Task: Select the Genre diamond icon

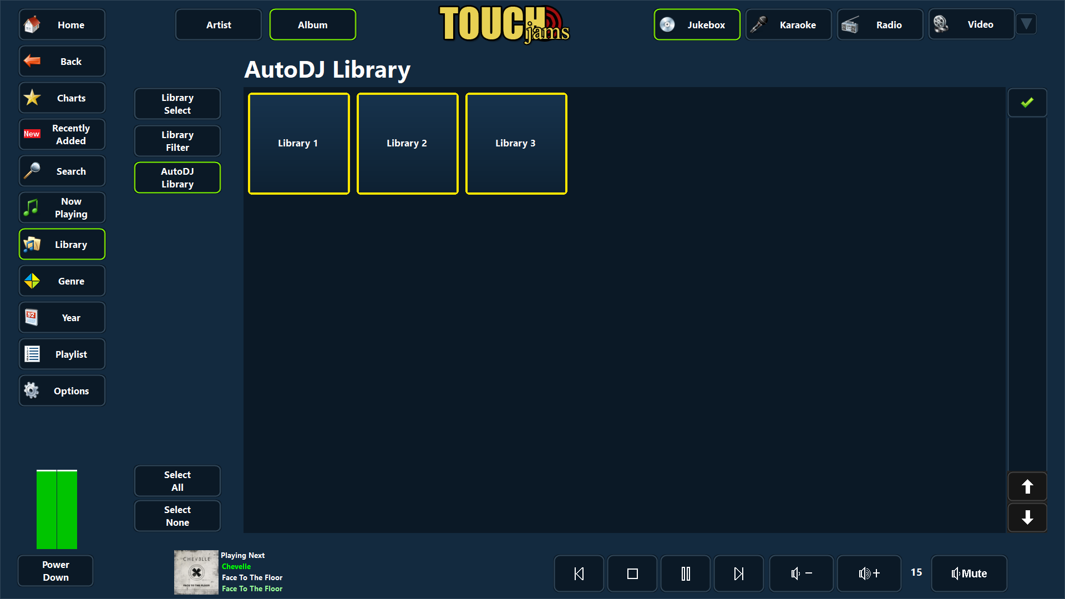Action: [32, 281]
